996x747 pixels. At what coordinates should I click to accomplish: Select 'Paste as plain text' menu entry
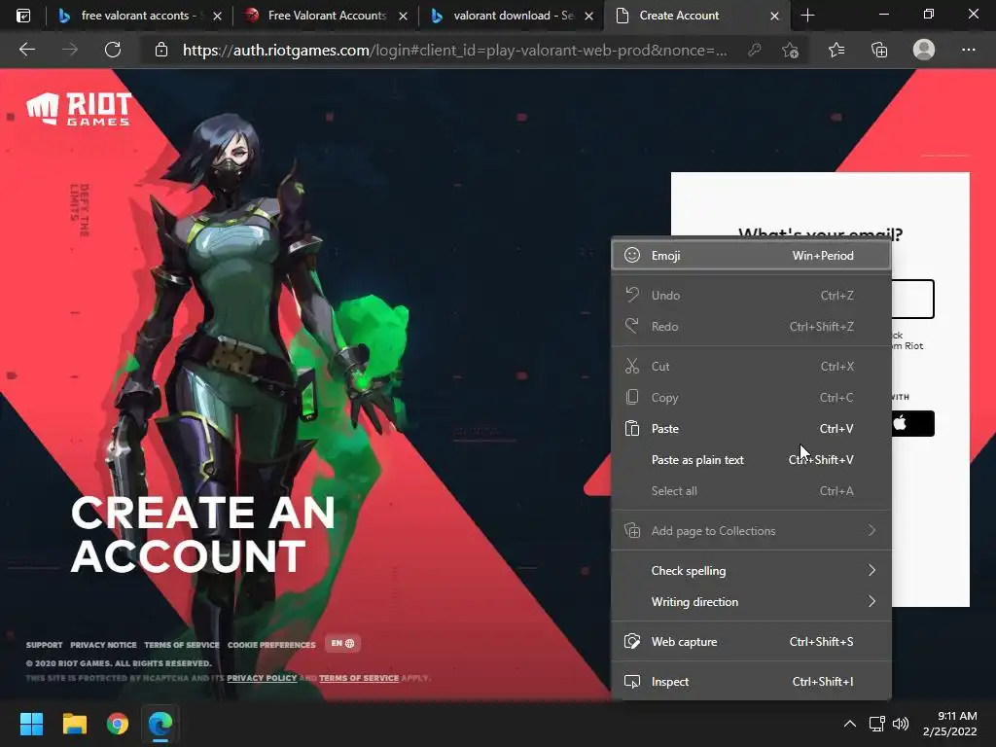[x=751, y=460]
